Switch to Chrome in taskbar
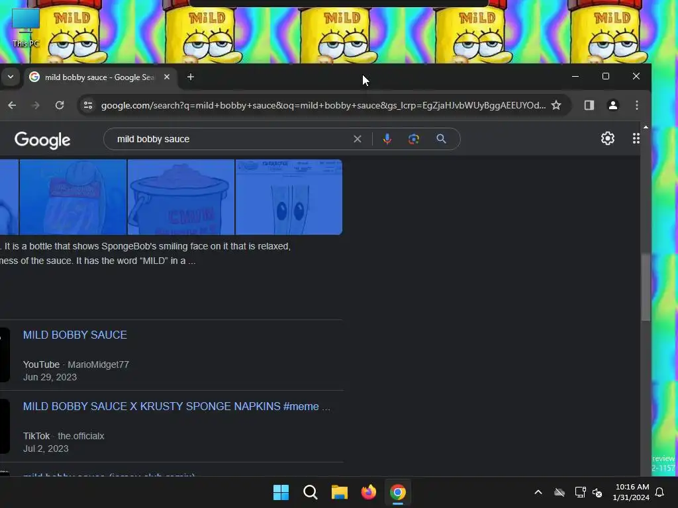 click(x=398, y=492)
